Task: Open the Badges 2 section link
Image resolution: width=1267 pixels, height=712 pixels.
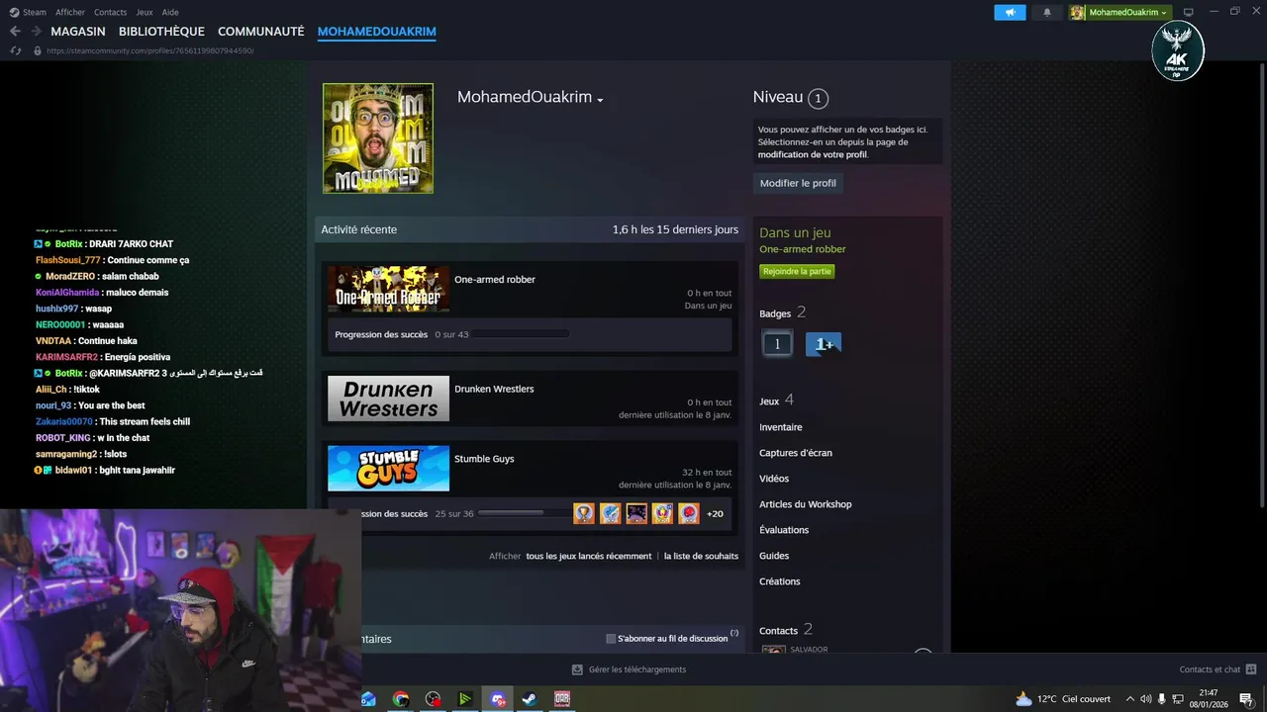Action: click(x=783, y=312)
